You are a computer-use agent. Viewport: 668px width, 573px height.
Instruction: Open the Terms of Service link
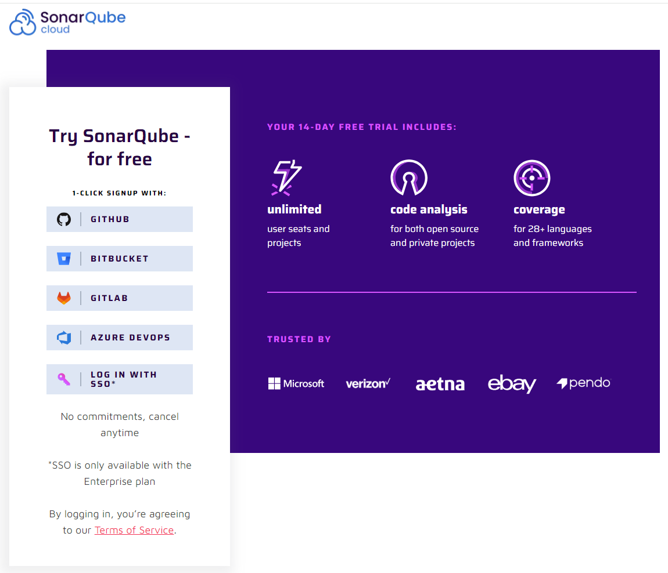point(134,530)
